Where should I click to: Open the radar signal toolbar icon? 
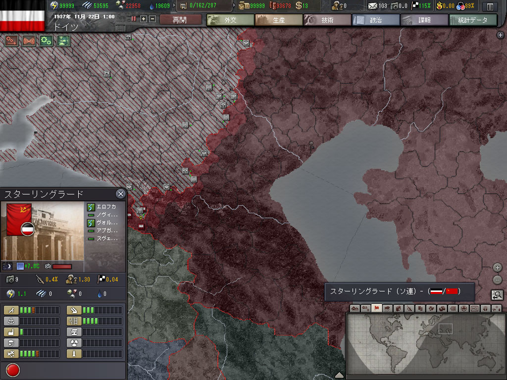29,41
